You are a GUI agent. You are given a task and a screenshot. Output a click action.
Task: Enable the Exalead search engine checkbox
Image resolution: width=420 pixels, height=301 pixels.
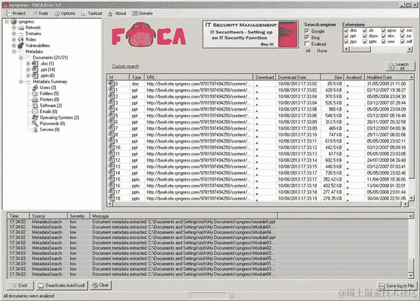[307, 44]
